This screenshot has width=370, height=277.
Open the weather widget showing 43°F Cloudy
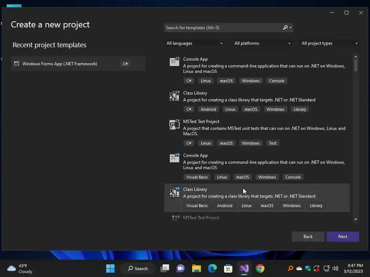pos(20,268)
